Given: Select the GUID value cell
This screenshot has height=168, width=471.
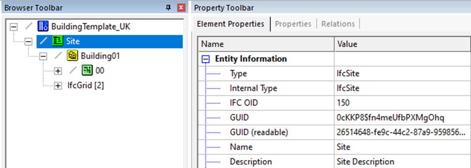Looking at the screenshot, I should click(x=403, y=118).
